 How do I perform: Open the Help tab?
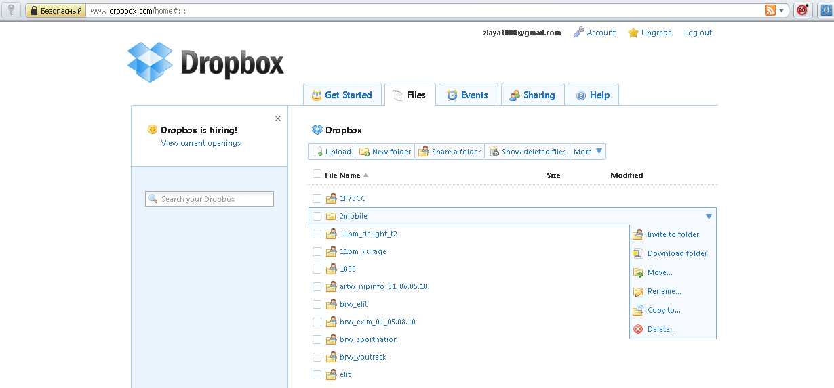point(593,95)
